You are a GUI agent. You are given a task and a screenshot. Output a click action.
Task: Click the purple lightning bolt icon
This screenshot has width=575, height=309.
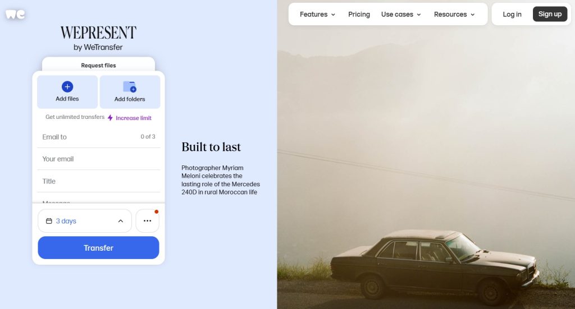pos(110,118)
